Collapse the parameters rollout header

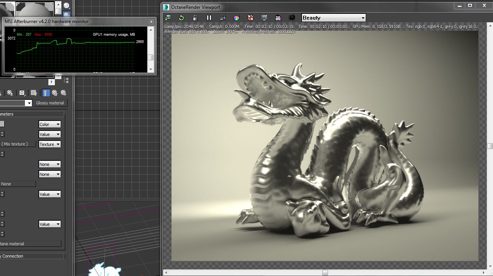pos(32,114)
